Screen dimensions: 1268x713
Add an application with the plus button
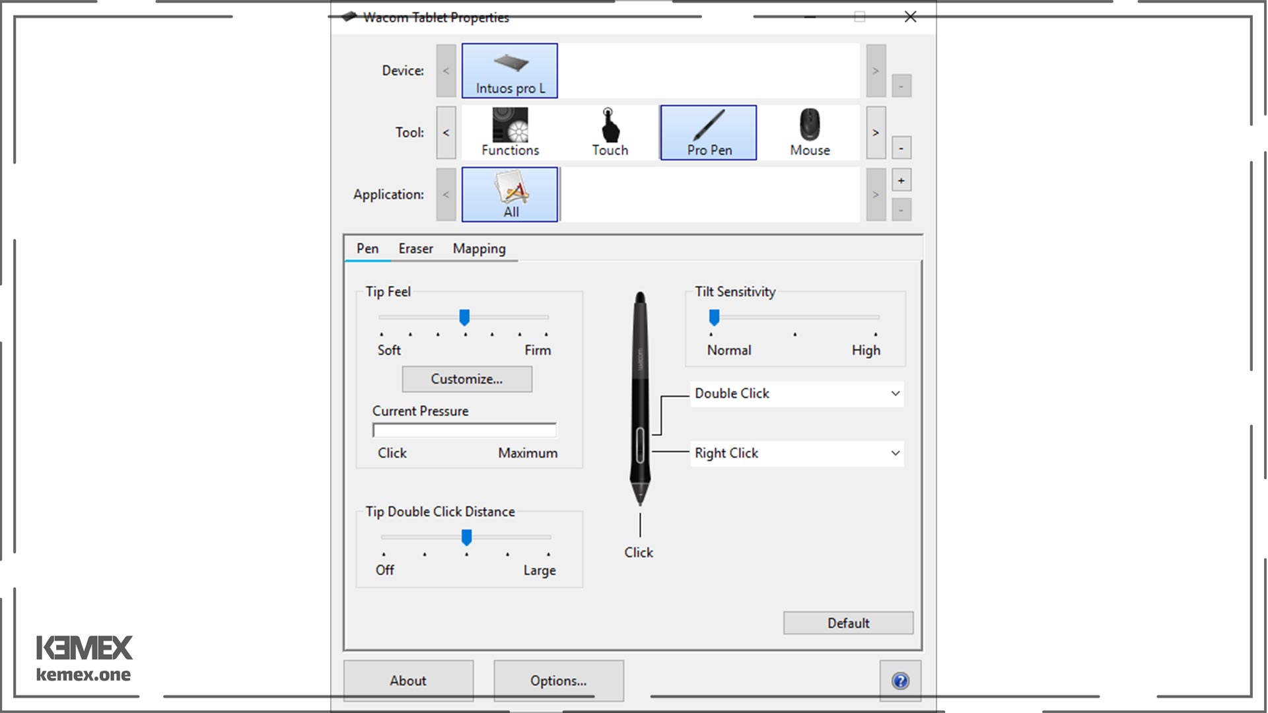901,180
